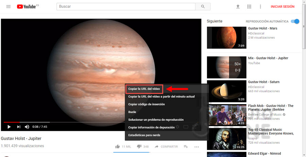Viewport: 306px width, 157px height.
Task: Select Solucionar un problema de reproducción
Action: (x=156, y=120)
